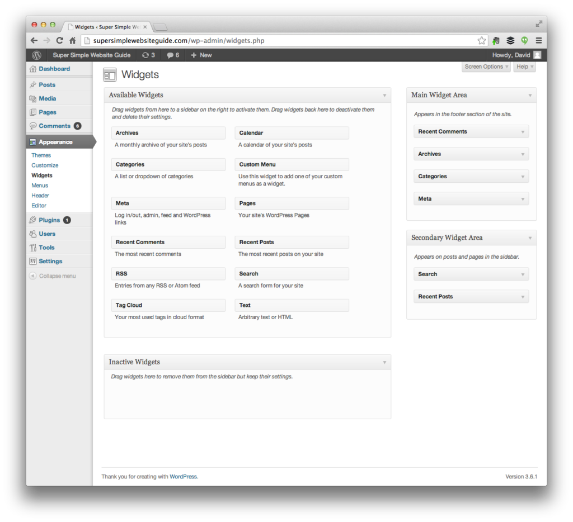Click the browser back arrow

[x=34, y=40]
